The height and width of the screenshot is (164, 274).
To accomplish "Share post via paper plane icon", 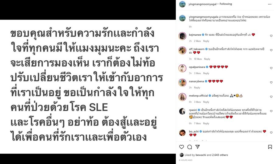I will [198, 147].
